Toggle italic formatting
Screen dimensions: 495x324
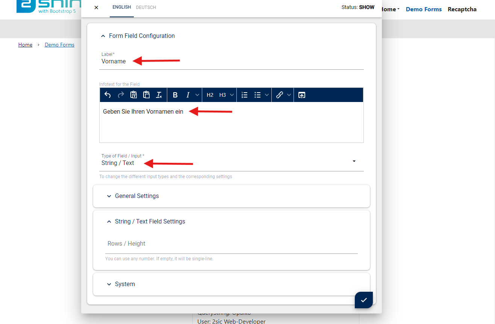click(x=188, y=95)
